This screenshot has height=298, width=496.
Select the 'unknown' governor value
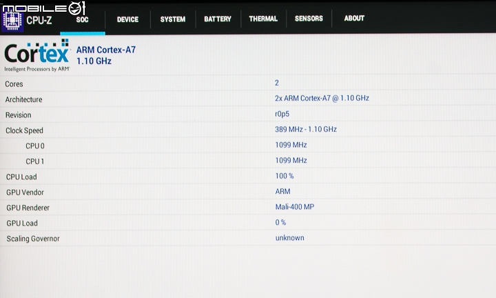pos(290,238)
